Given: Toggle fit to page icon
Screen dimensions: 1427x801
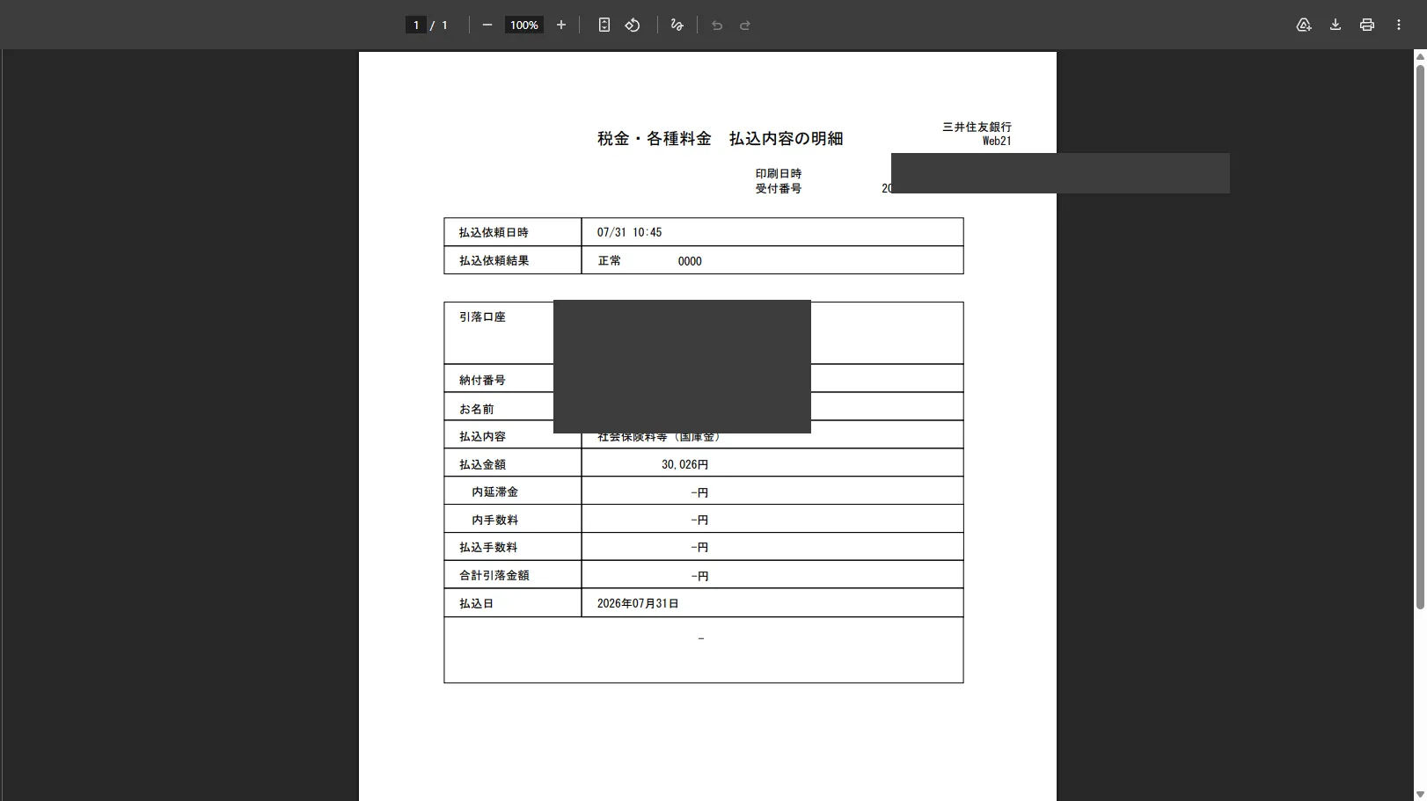Looking at the screenshot, I should click(604, 25).
